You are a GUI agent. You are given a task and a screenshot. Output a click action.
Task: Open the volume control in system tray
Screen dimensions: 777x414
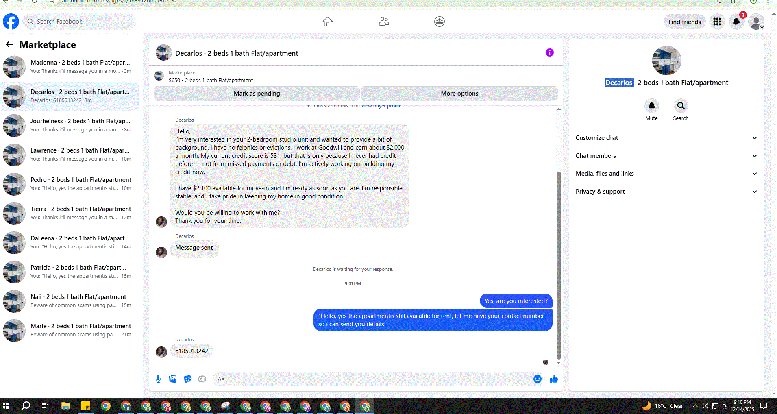click(705, 406)
